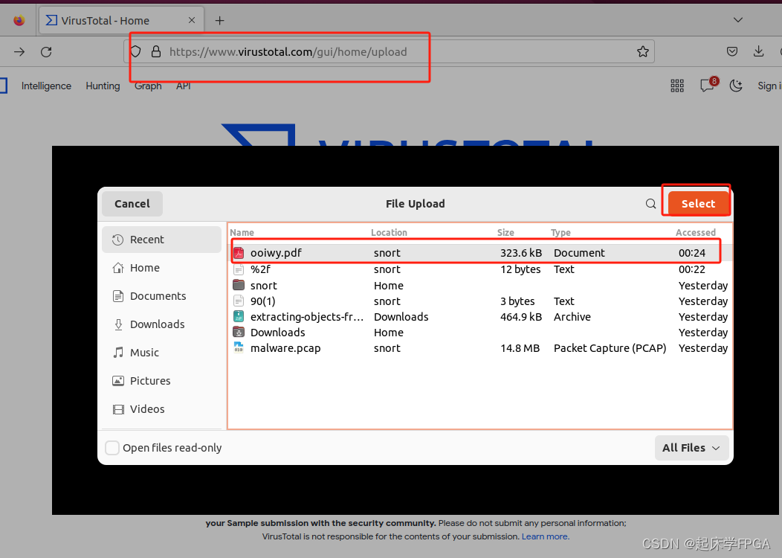This screenshot has width=782, height=558.
Task: Open the list all tabs chevron
Action: pos(738,20)
